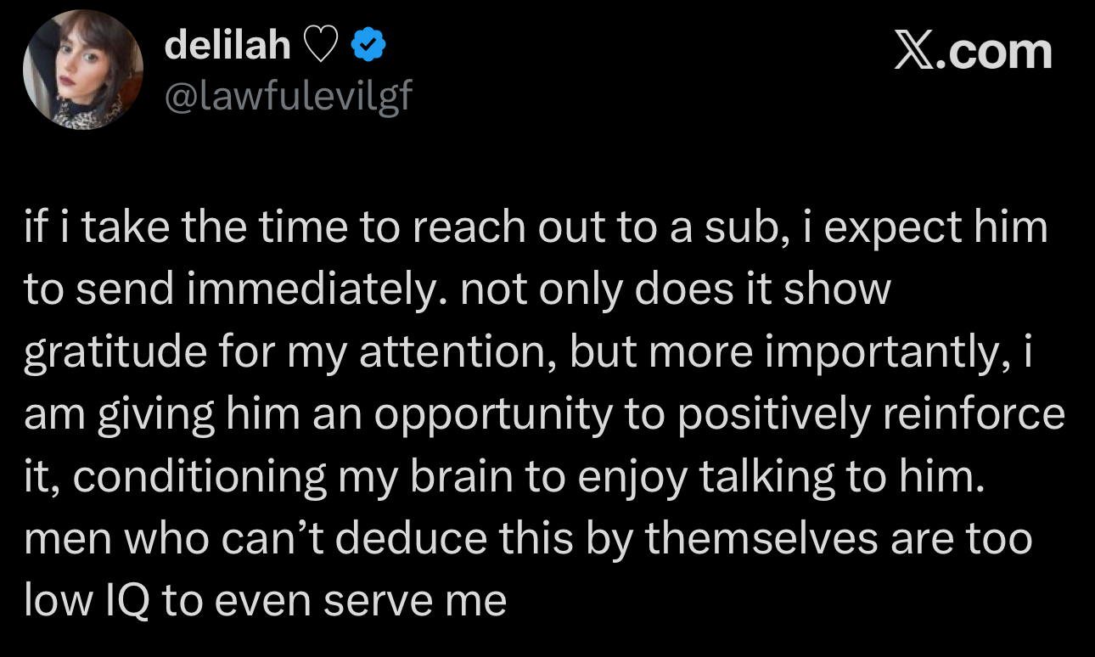Click the tweet line starting "if i take"
Screen dimensions: 1095x657
pyautogui.click(x=536, y=229)
